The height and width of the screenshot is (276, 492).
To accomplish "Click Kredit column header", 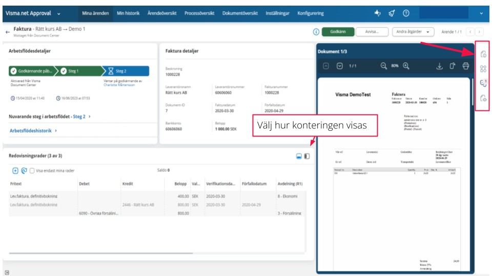I will pos(128,183).
